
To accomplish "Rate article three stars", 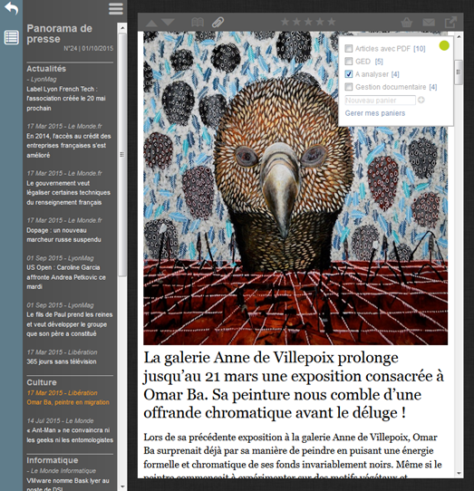I will point(308,22).
